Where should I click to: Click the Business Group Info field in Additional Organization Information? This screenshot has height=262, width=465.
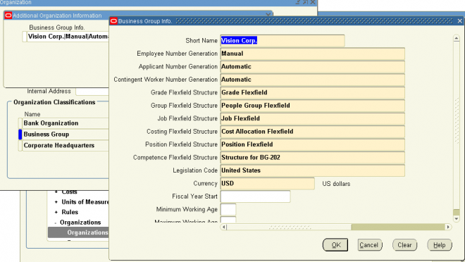pyautogui.click(x=68, y=37)
